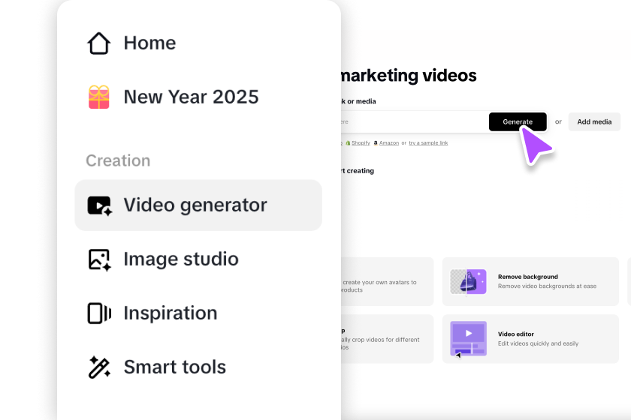
Task: Click the 'Video editor' card title
Action: point(515,334)
